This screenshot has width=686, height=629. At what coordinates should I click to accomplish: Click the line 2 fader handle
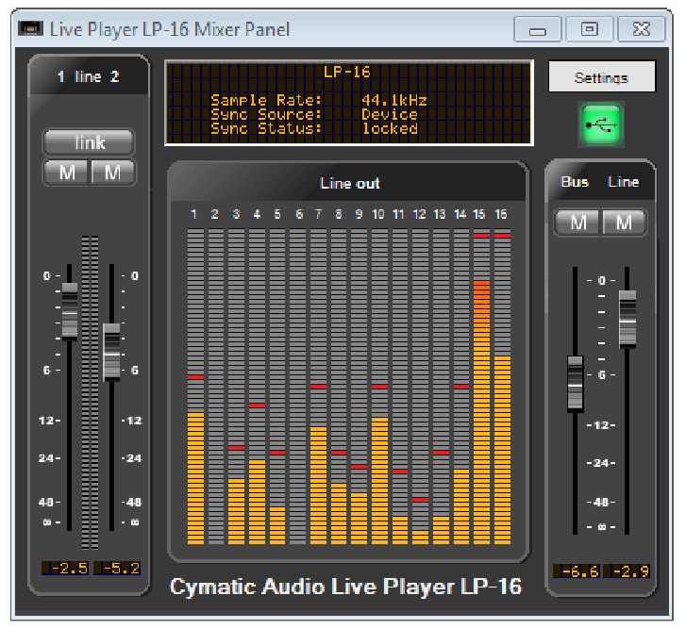click(x=111, y=353)
